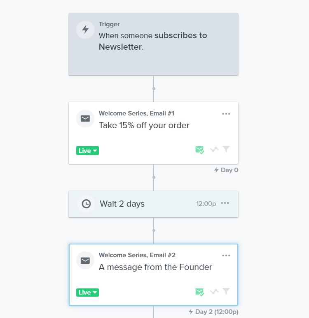Click the 12:00p time on Wait step
The height and width of the screenshot is (318, 309).
pyautogui.click(x=206, y=204)
